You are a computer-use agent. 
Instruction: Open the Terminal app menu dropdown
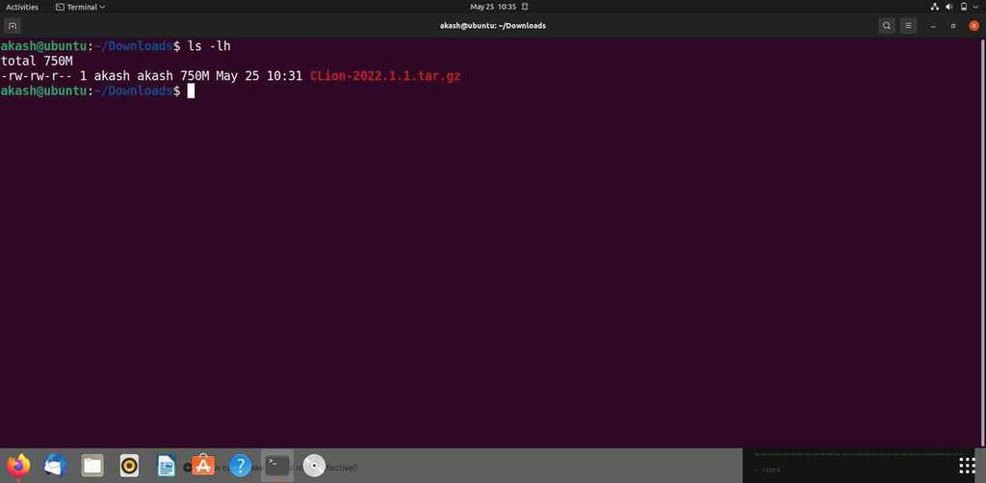[x=81, y=7]
